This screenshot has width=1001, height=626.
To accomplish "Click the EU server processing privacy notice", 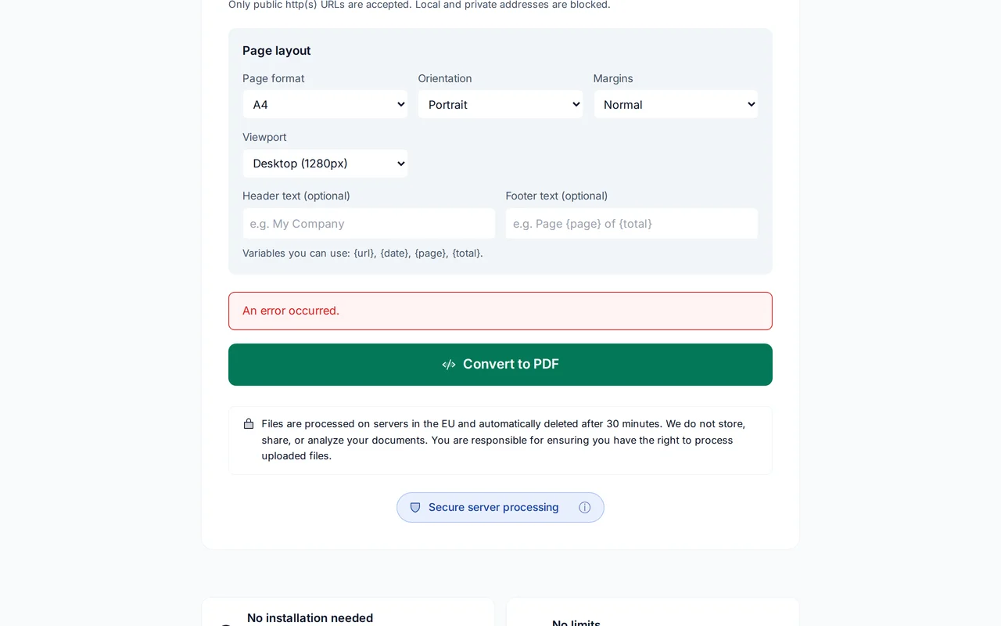I will click(500, 440).
